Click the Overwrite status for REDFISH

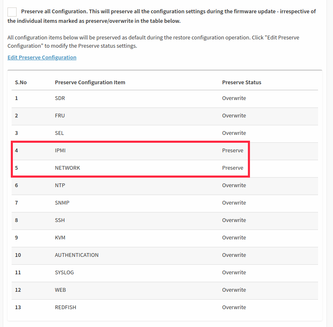click(x=234, y=307)
